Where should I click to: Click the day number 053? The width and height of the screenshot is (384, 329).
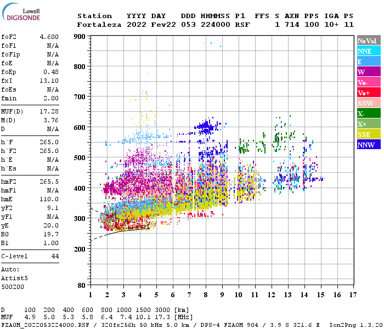[x=188, y=25]
